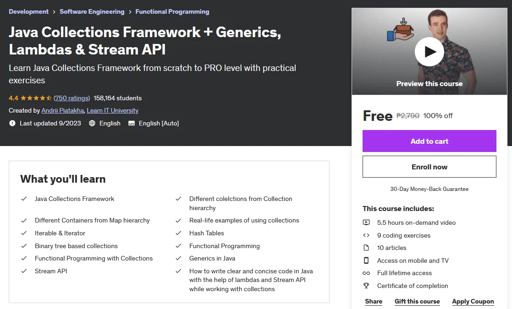Click checkmark next to Binary tree based collections

pos(24,246)
